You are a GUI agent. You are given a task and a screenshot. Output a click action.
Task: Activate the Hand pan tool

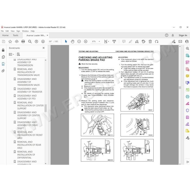72,42
